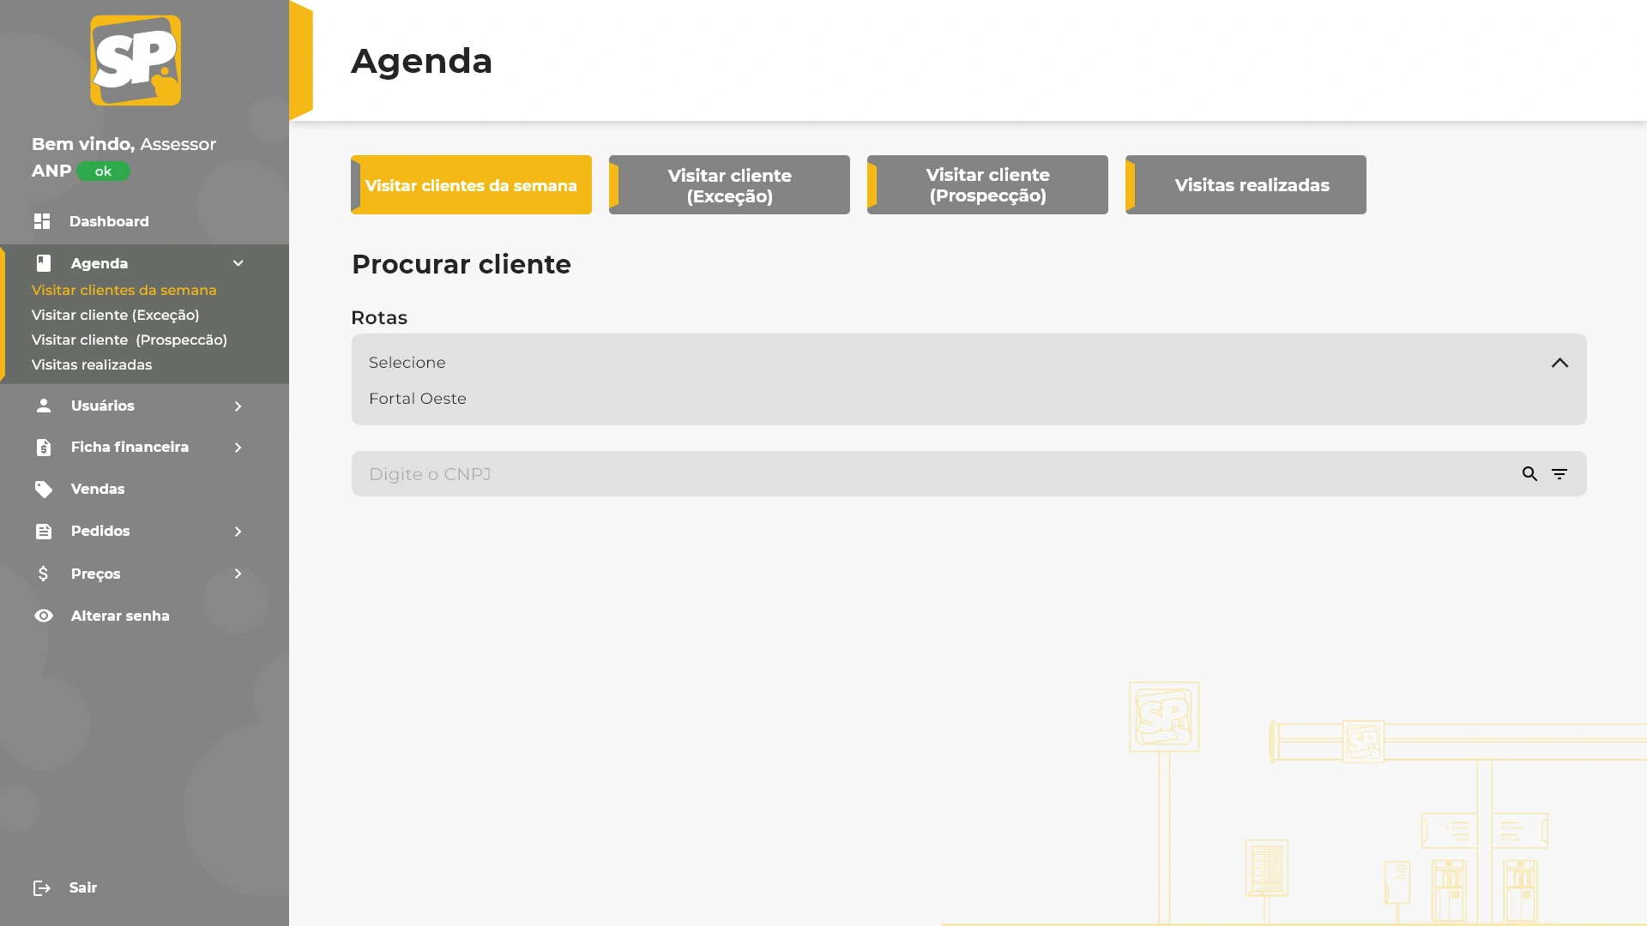Switch to Visitar cliente (Prospecção) tab
This screenshot has height=926, width=1647.
pyautogui.click(x=987, y=185)
